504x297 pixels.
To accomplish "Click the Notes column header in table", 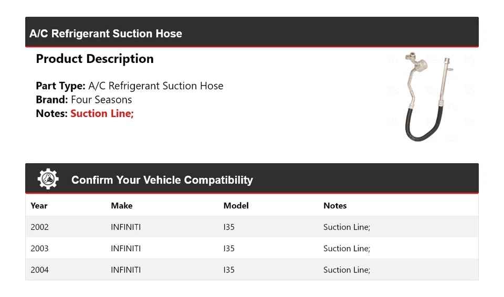I will coord(335,206).
